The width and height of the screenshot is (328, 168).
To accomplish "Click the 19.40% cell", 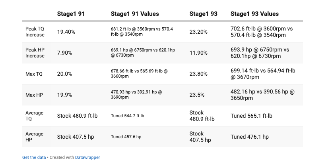I will click(x=66, y=32).
